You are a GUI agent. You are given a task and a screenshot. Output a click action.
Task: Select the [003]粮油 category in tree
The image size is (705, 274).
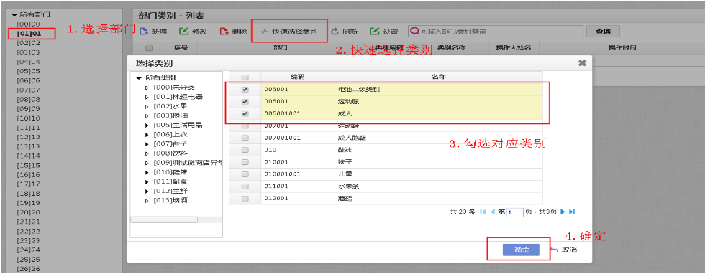170,115
